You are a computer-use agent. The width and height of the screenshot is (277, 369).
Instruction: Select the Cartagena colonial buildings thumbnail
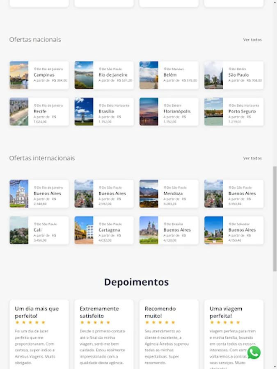pos(84,230)
